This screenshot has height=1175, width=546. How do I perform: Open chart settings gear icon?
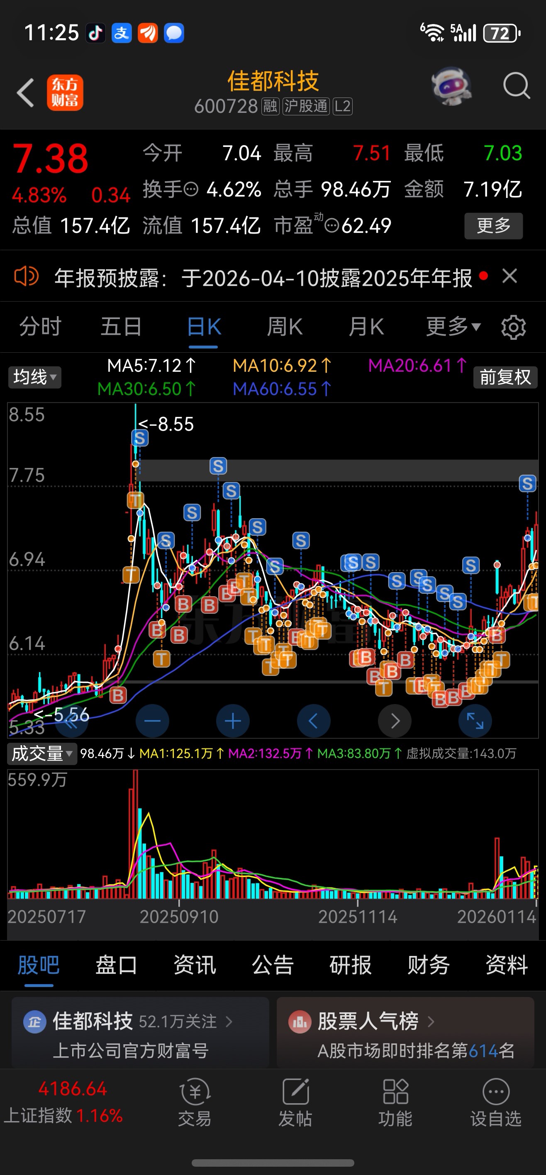pyautogui.click(x=513, y=327)
